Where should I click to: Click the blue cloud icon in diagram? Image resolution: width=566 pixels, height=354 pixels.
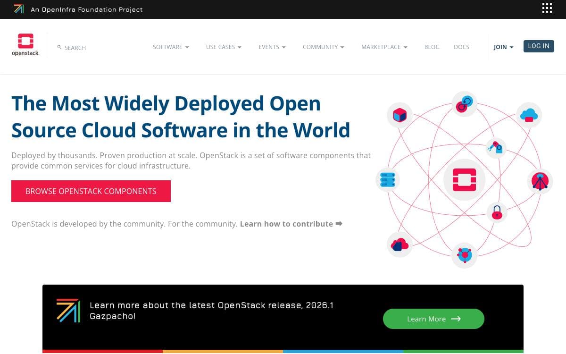click(x=529, y=115)
